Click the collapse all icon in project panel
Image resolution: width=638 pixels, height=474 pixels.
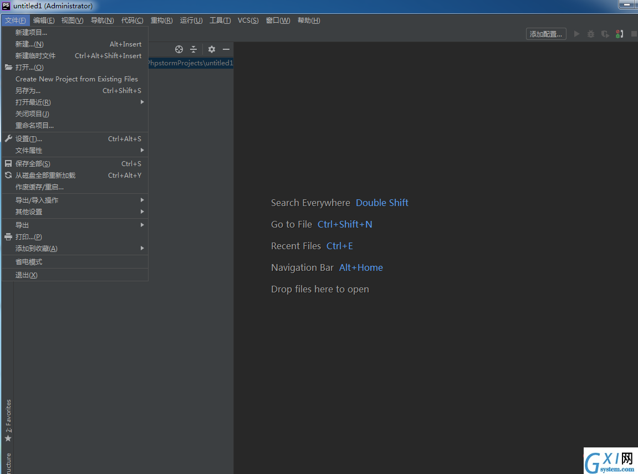[x=193, y=49]
